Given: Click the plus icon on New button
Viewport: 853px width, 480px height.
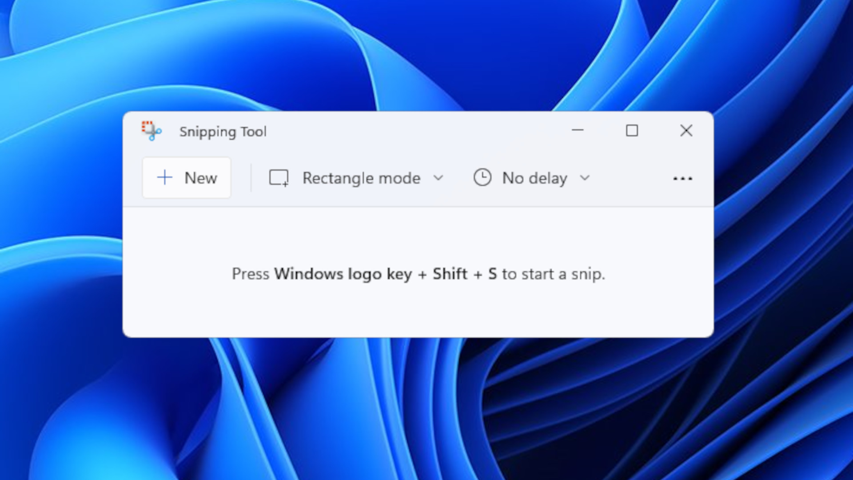Looking at the screenshot, I should pyautogui.click(x=164, y=178).
